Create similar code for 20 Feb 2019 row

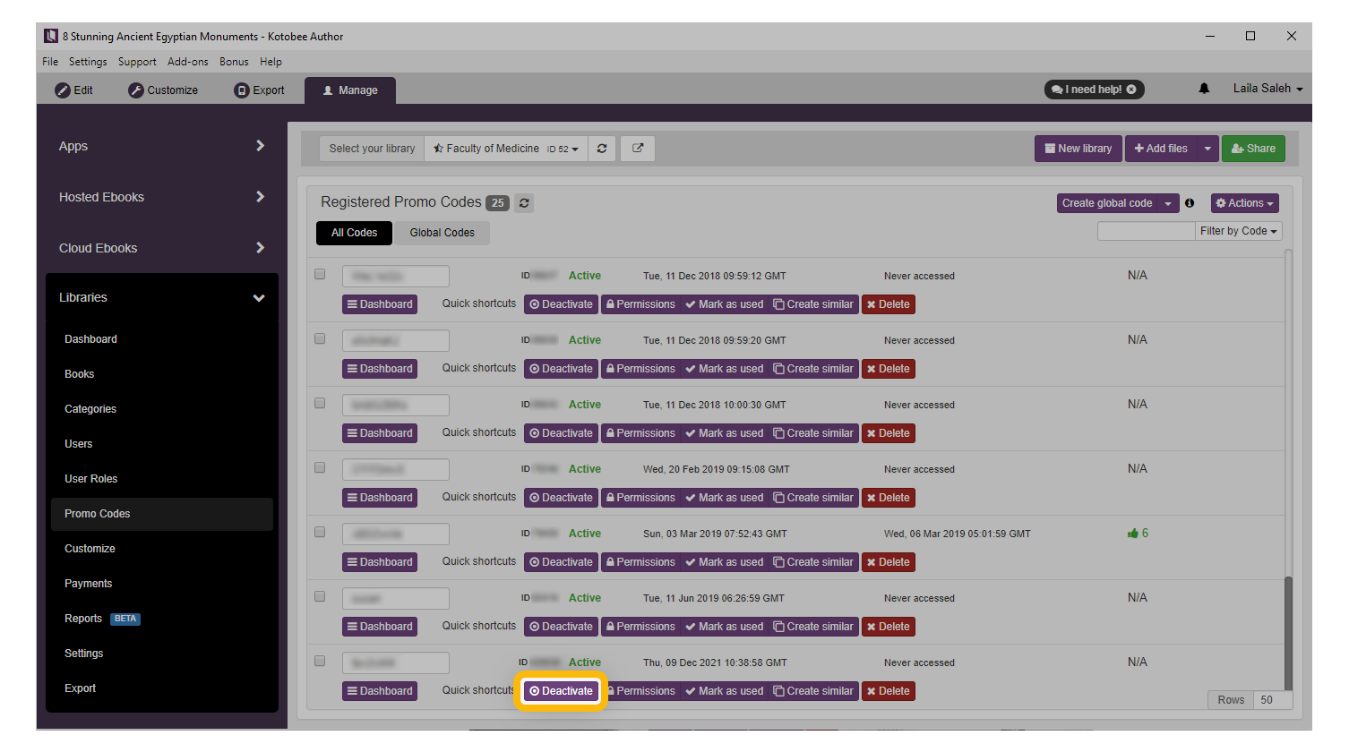coord(813,498)
